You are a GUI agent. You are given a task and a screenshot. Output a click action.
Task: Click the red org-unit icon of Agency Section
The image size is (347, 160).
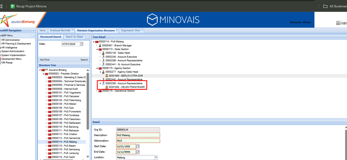pos(100,68)
